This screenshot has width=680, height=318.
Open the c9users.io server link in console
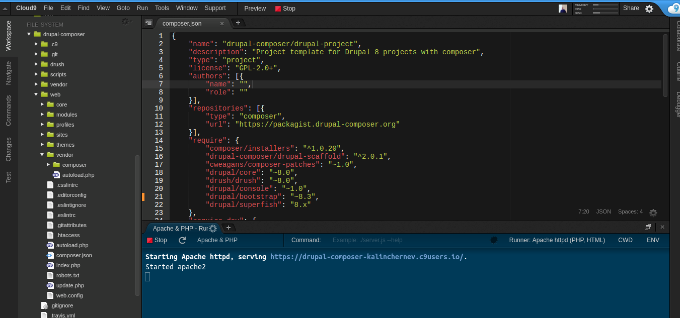[x=366, y=257]
